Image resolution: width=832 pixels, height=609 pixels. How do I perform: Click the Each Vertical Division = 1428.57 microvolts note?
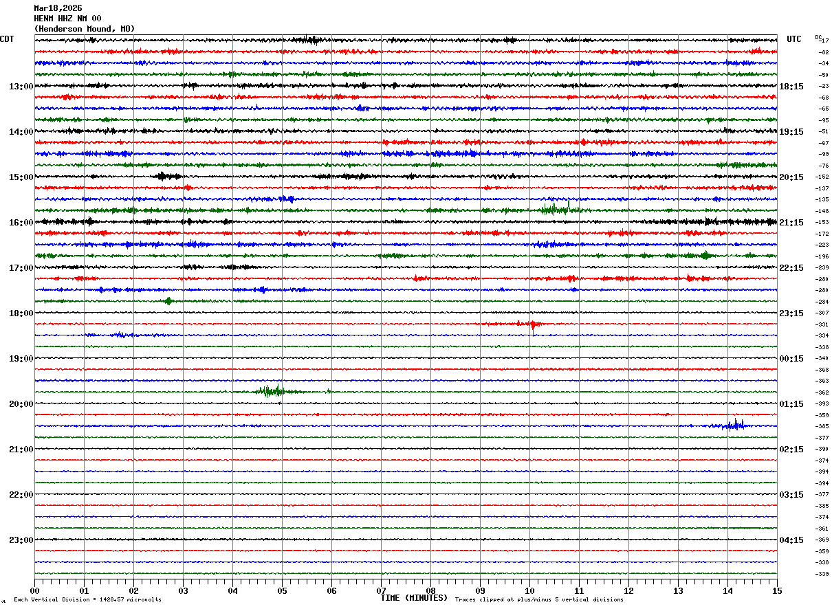(88, 600)
